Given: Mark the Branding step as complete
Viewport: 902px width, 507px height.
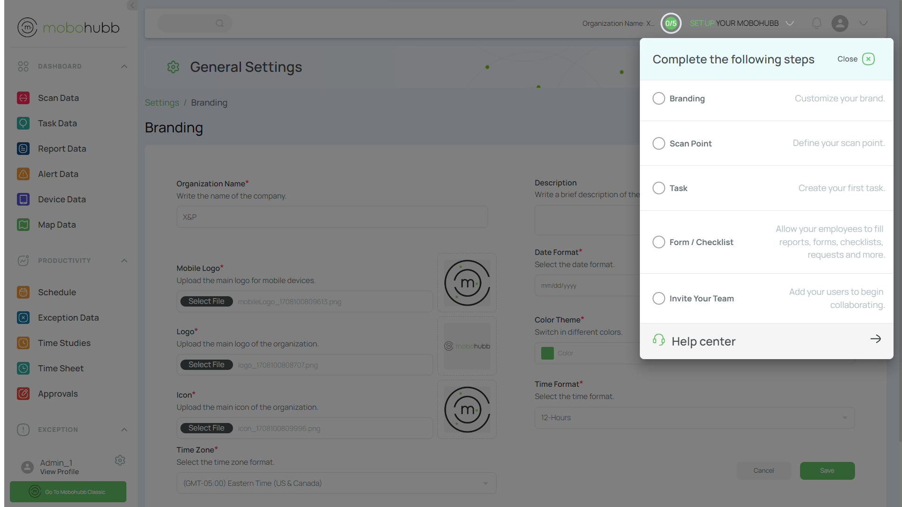Looking at the screenshot, I should [659, 99].
